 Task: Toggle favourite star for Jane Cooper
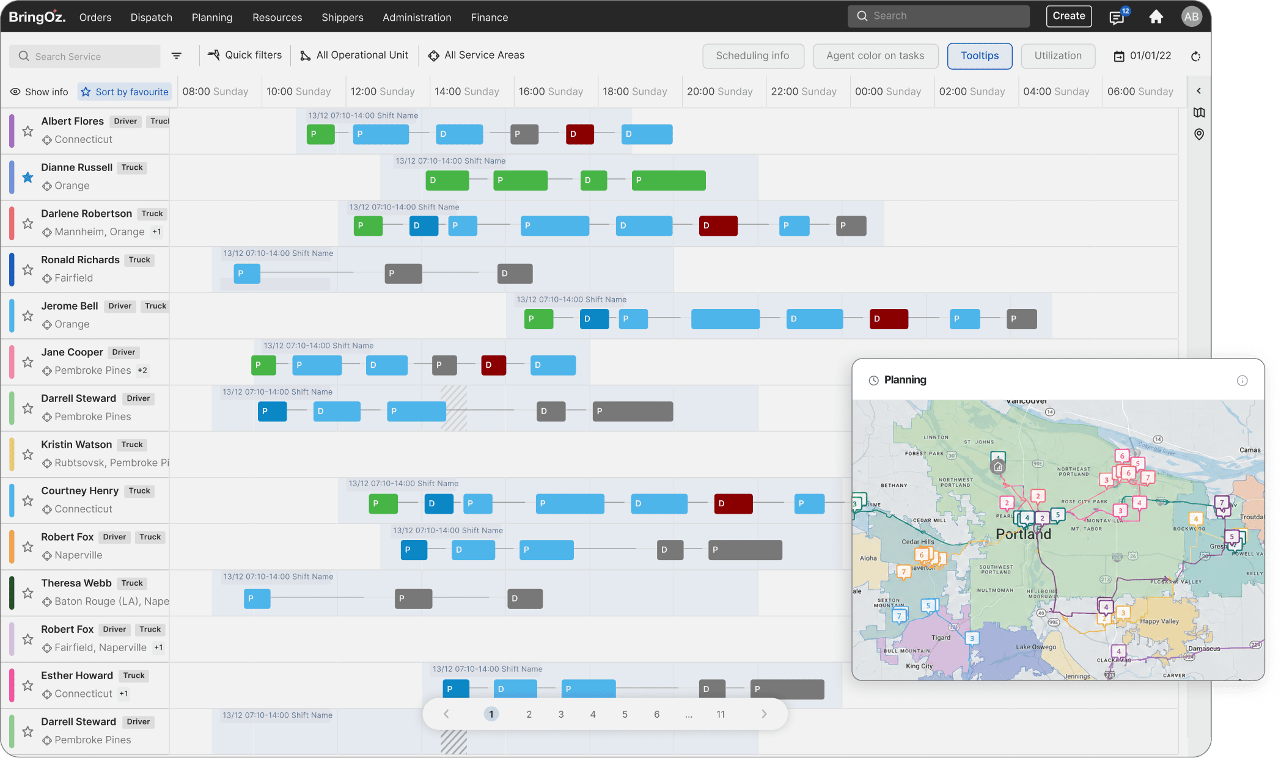click(28, 362)
